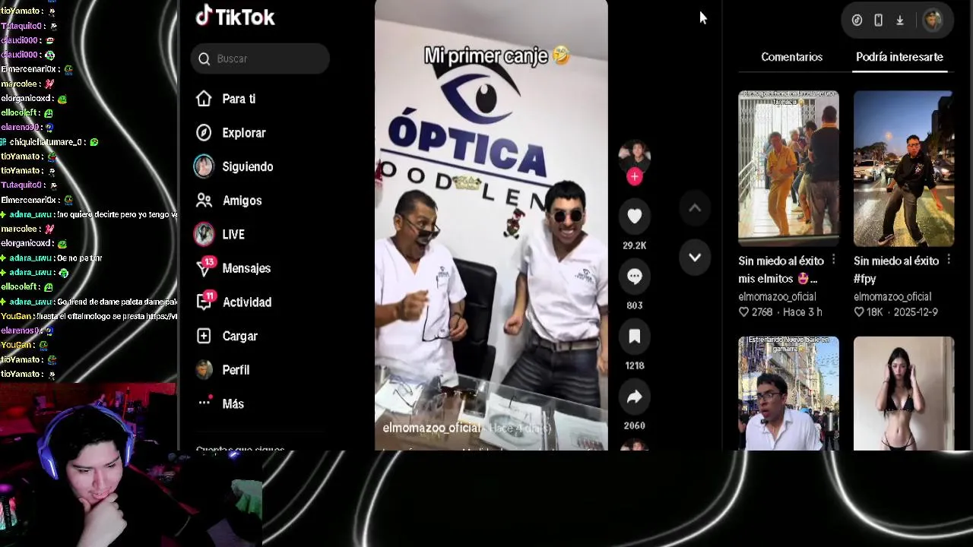Switch to the Comentarios tab

792,57
